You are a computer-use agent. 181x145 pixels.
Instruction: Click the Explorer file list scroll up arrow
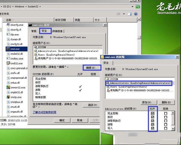[x=139, y=19]
